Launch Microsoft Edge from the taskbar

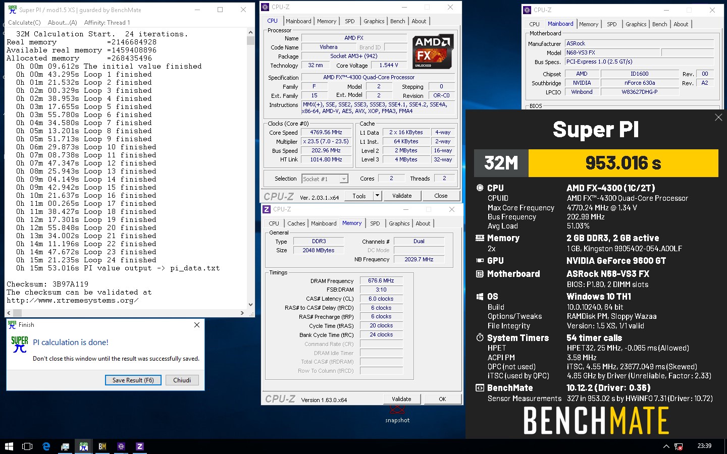coord(46,446)
